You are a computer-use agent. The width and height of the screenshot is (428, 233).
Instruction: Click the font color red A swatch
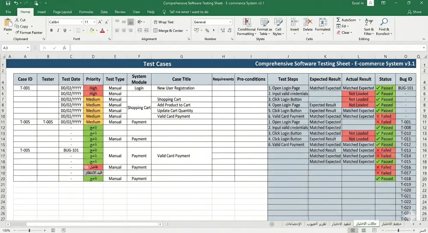(102, 30)
